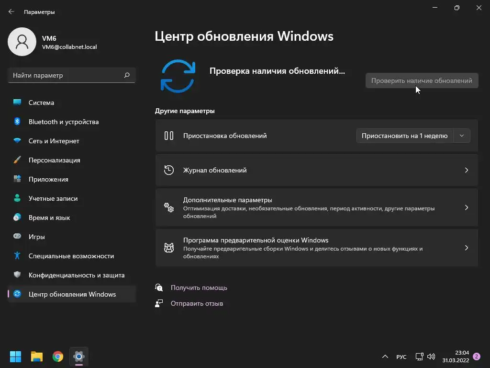The height and width of the screenshot is (368, 490).
Task: Click the large blue update sync arrows
Action: 178,76
